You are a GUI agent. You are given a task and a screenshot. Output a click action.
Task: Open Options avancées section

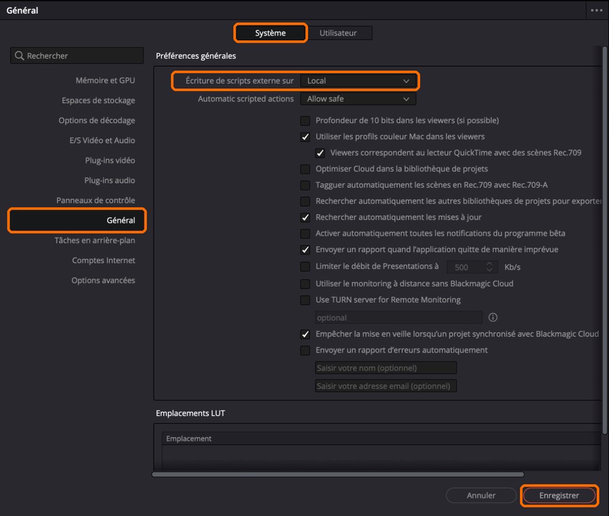point(103,280)
